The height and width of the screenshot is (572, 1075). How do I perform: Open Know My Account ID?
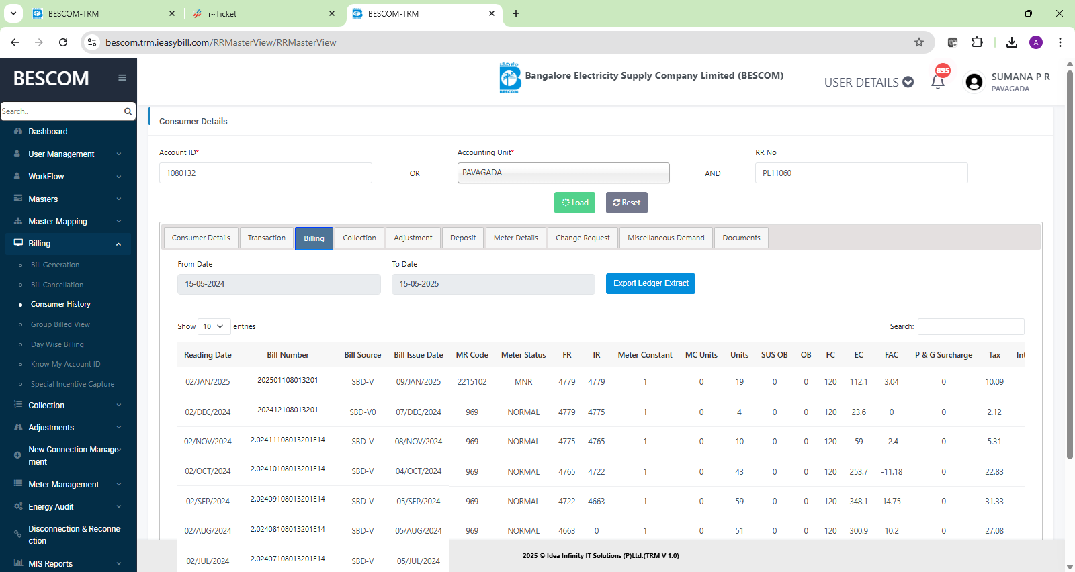[66, 364]
